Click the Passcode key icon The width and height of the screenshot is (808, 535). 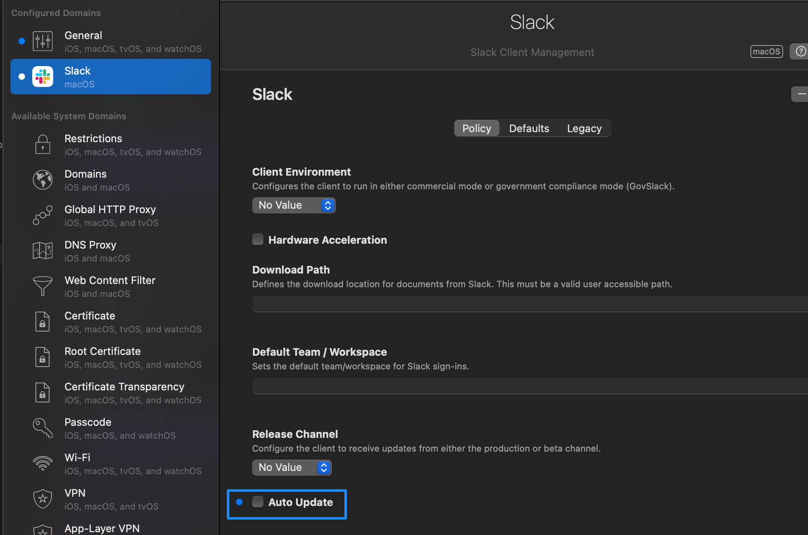pyautogui.click(x=43, y=427)
